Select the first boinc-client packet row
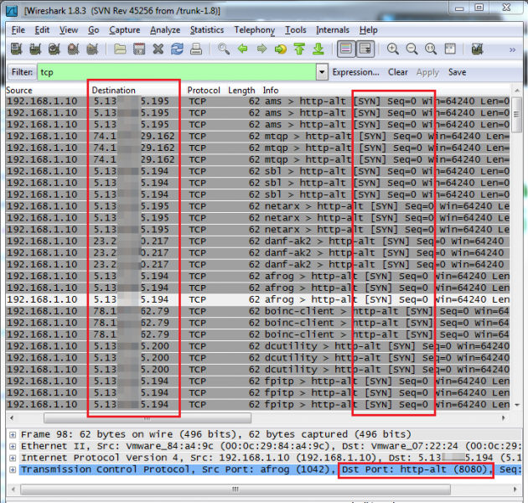The width and height of the screenshot is (528, 503). [258, 311]
